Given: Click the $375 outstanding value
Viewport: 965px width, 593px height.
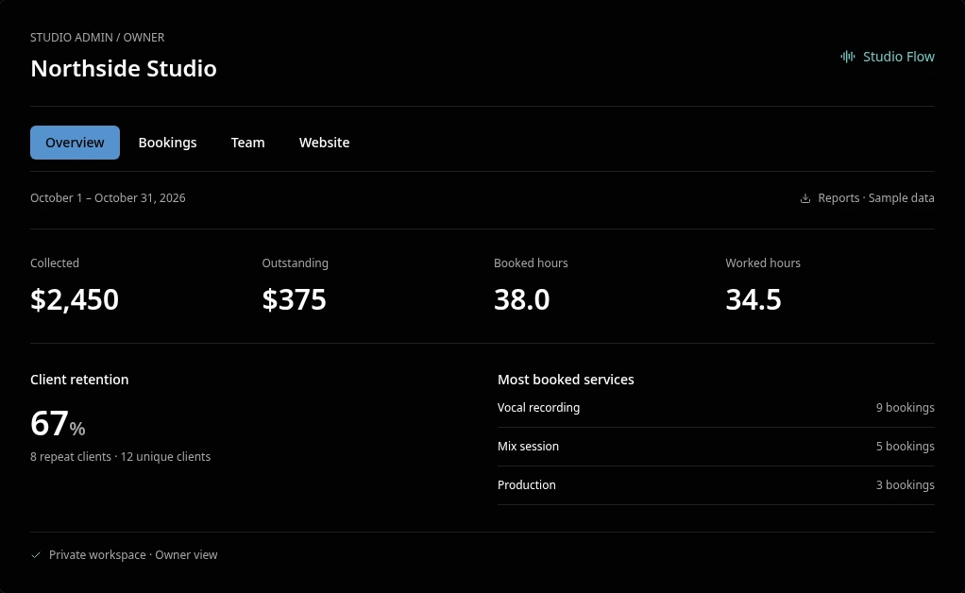Looking at the screenshot, I should click(x=295, y=299).
